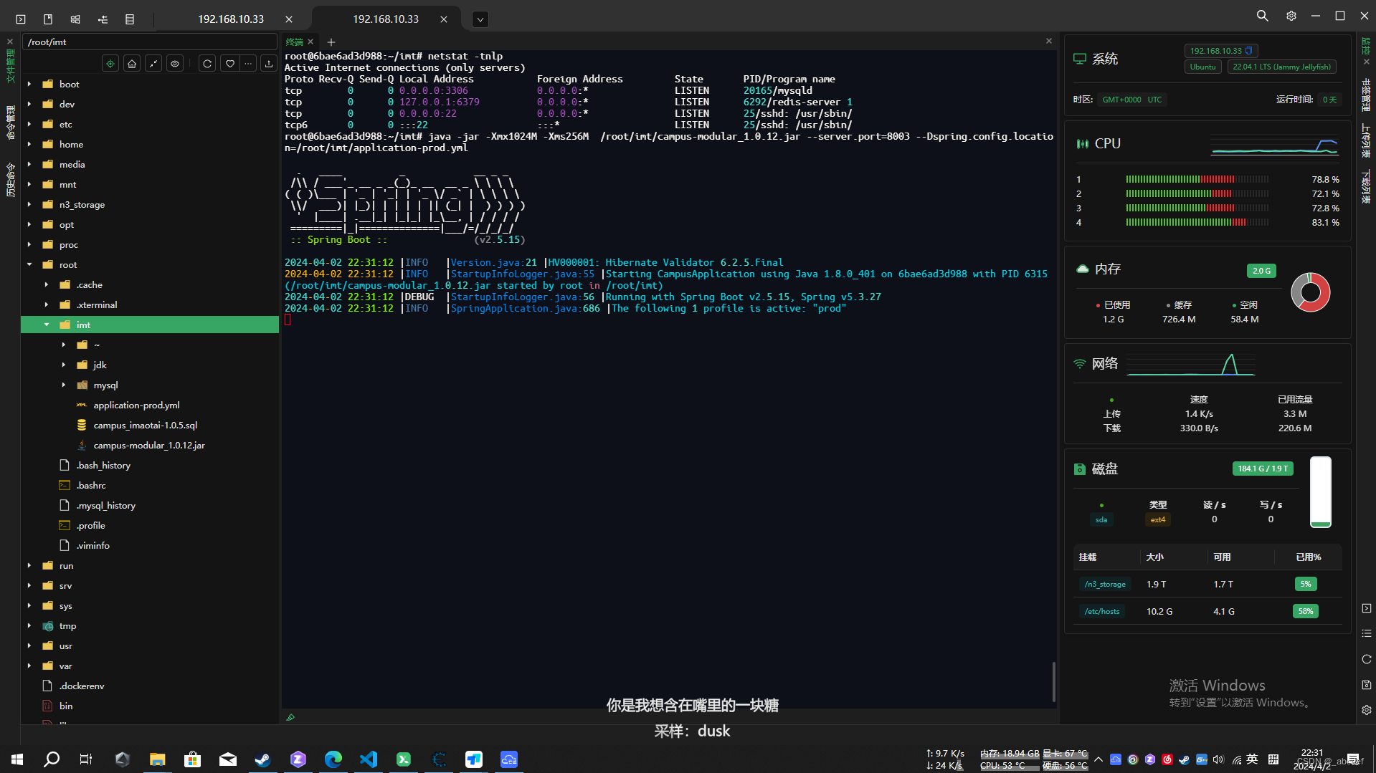The height and width of the screenshot is (773, 1376).
Task: Click the new file page icon in title bar
Action: click(x=48, y=19)
